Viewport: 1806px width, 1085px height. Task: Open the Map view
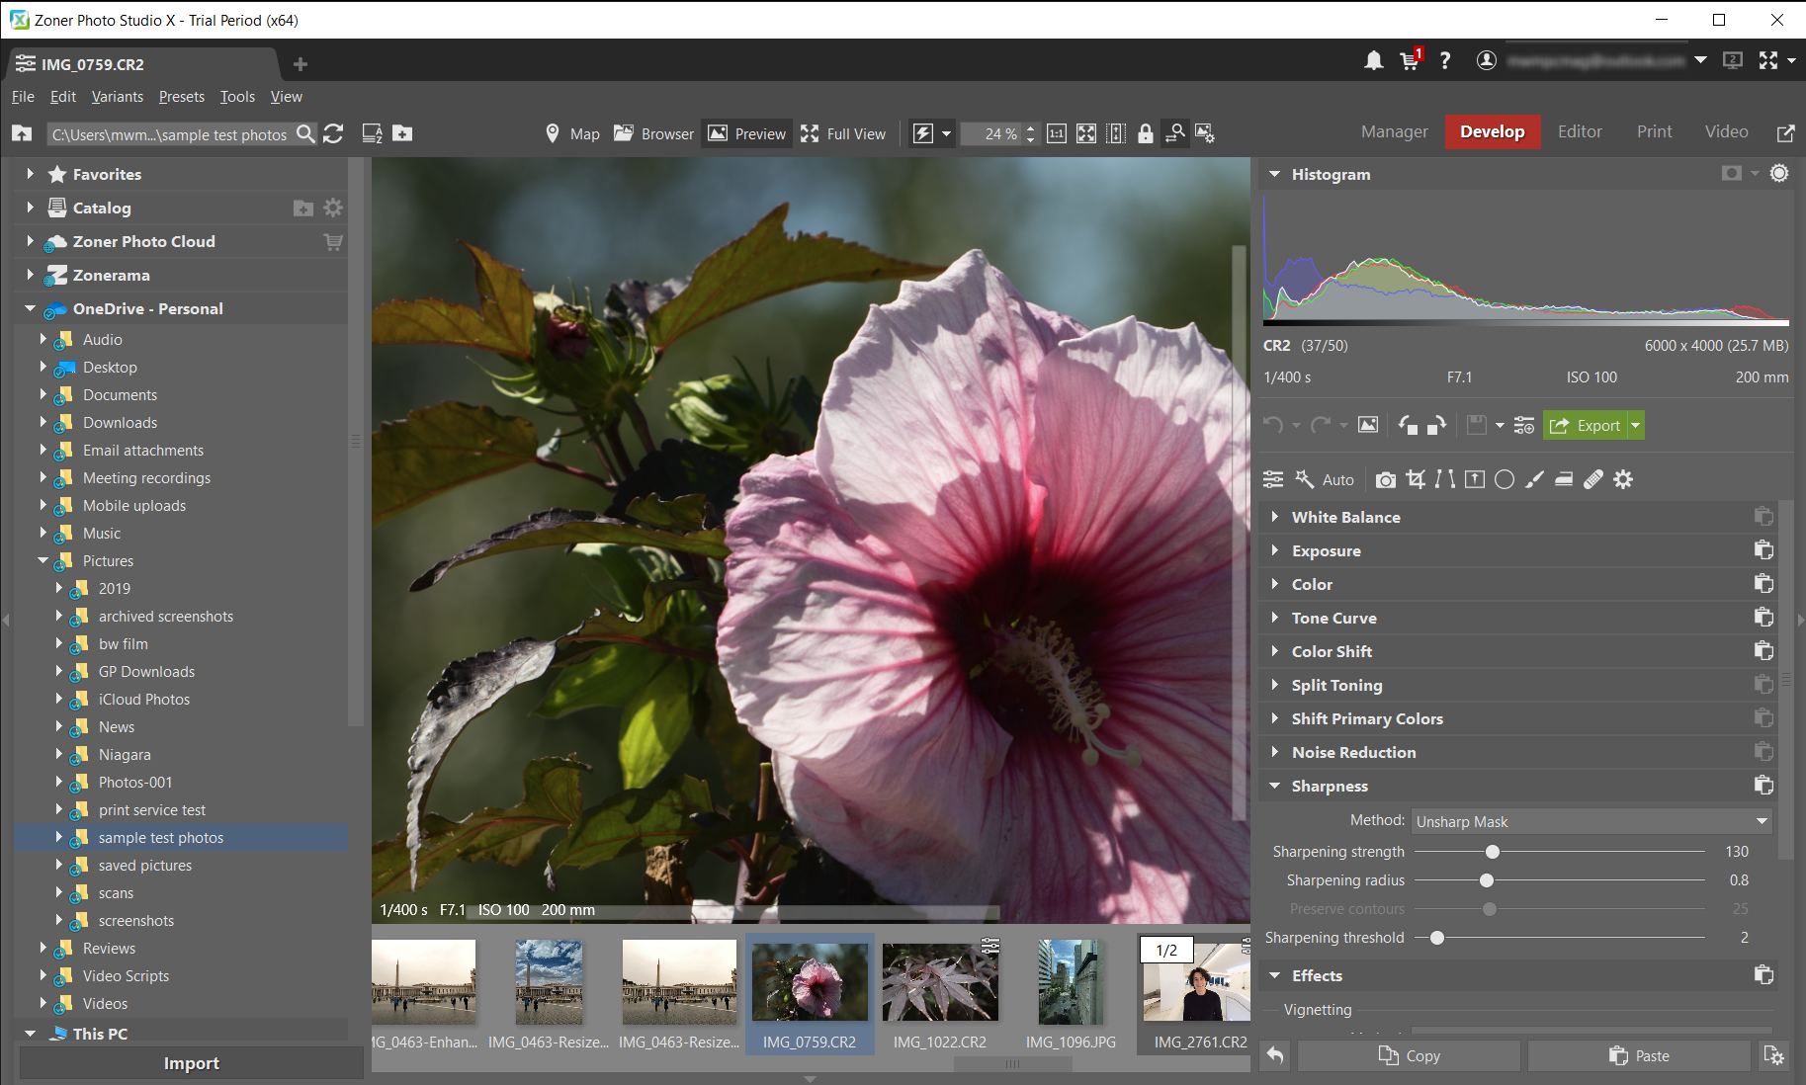point(571,133)
